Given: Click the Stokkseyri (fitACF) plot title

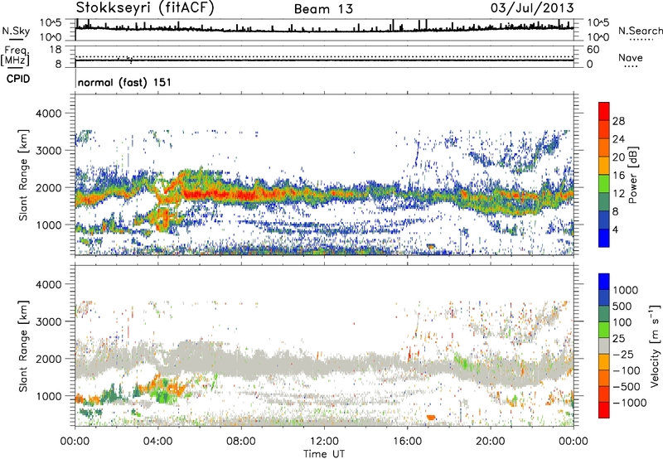Looking at the screenshot, I should [145, 7].
